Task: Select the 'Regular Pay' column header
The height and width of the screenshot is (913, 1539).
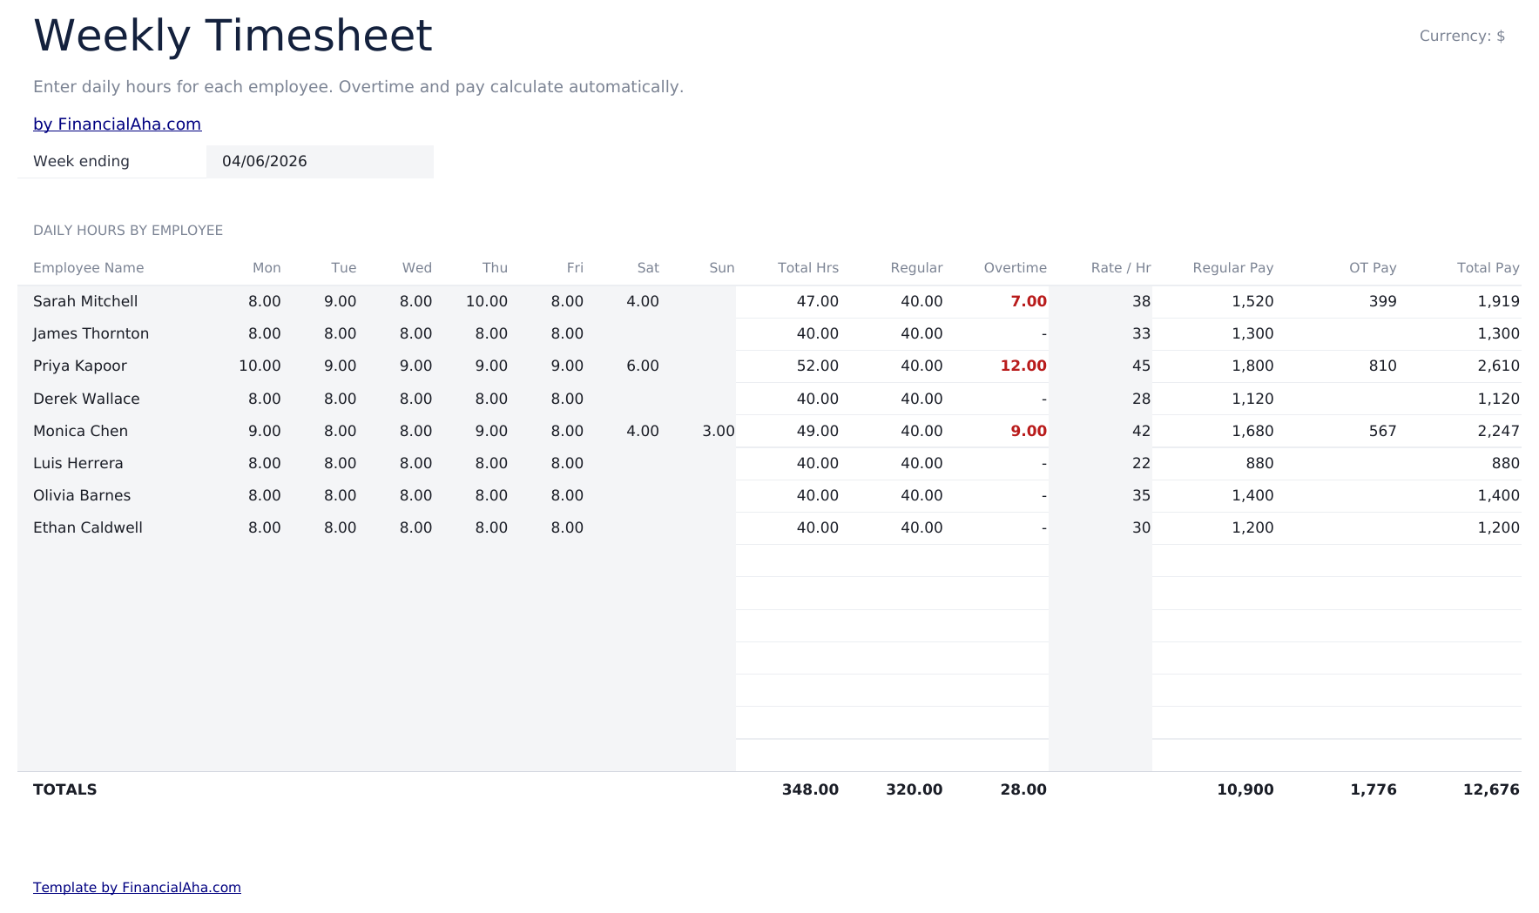Action: coord(1233,268)
